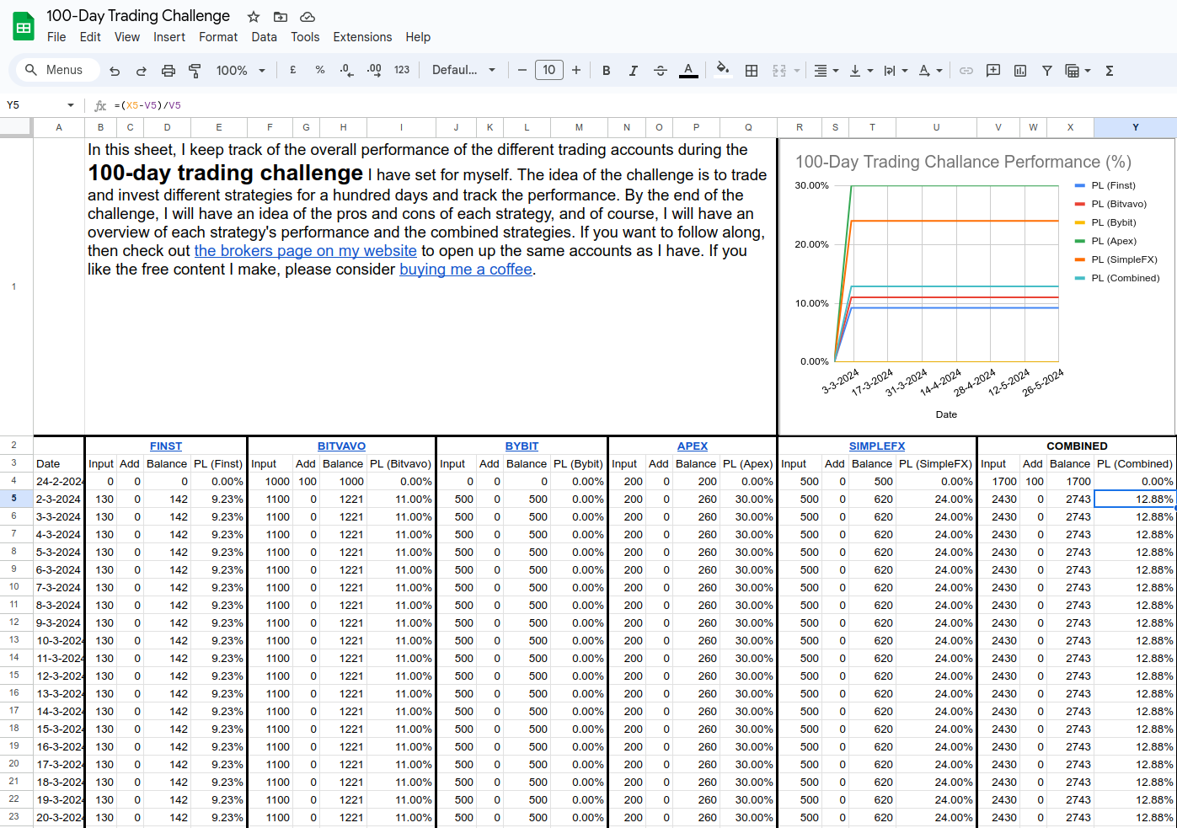The image size is (1177, 828).
Task: Open the Tools menu
Action: pos(305,37)
